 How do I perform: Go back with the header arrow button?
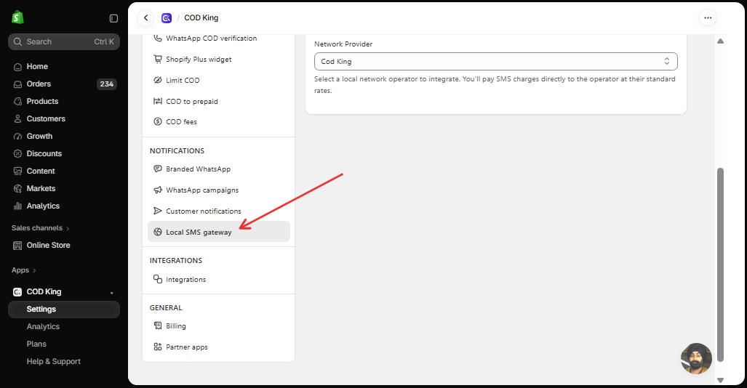tap(145, 18)
